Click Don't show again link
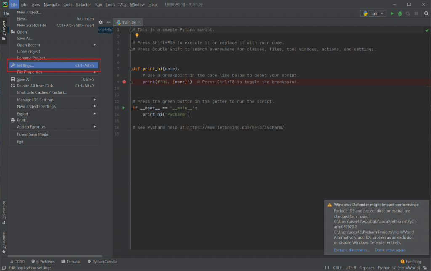The width and height of the screenshot is (431, 271). [x=390, y=250]
